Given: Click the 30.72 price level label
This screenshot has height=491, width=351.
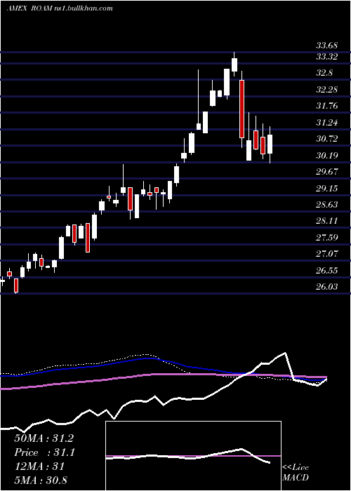Looking at the screenshot, I should point(327,139).
